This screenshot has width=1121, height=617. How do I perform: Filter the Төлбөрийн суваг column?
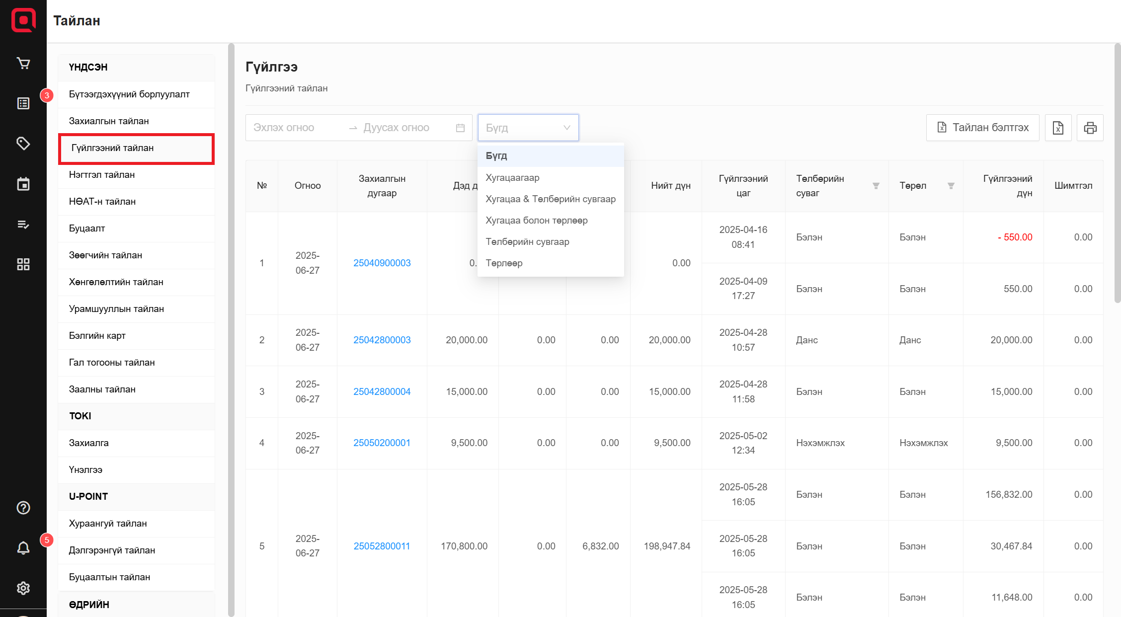click(876, 186)
